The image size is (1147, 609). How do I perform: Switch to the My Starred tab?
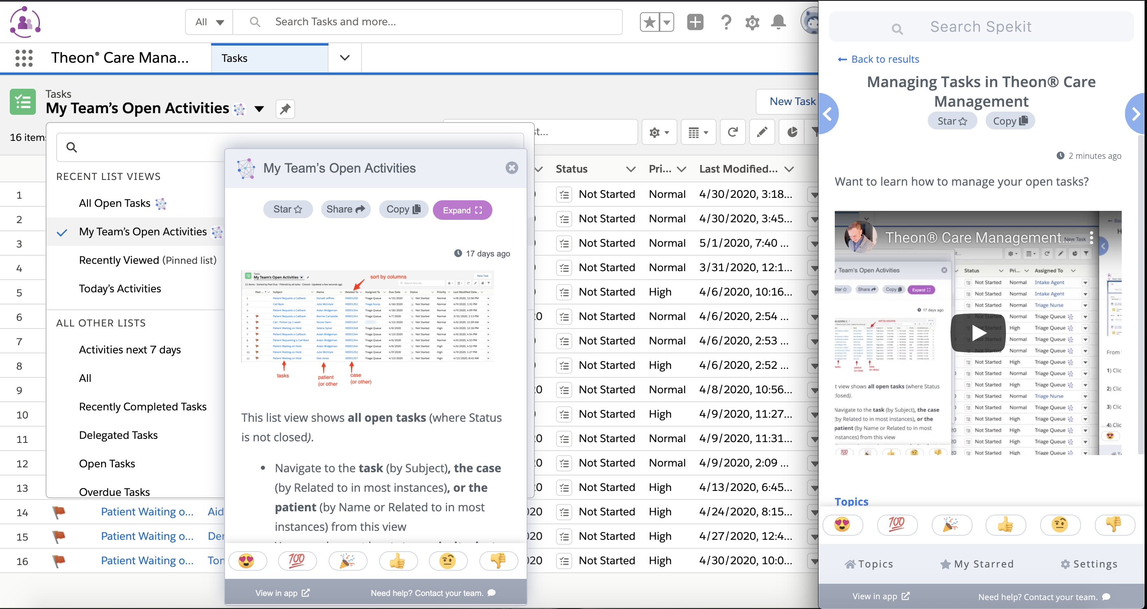[977, 564]
